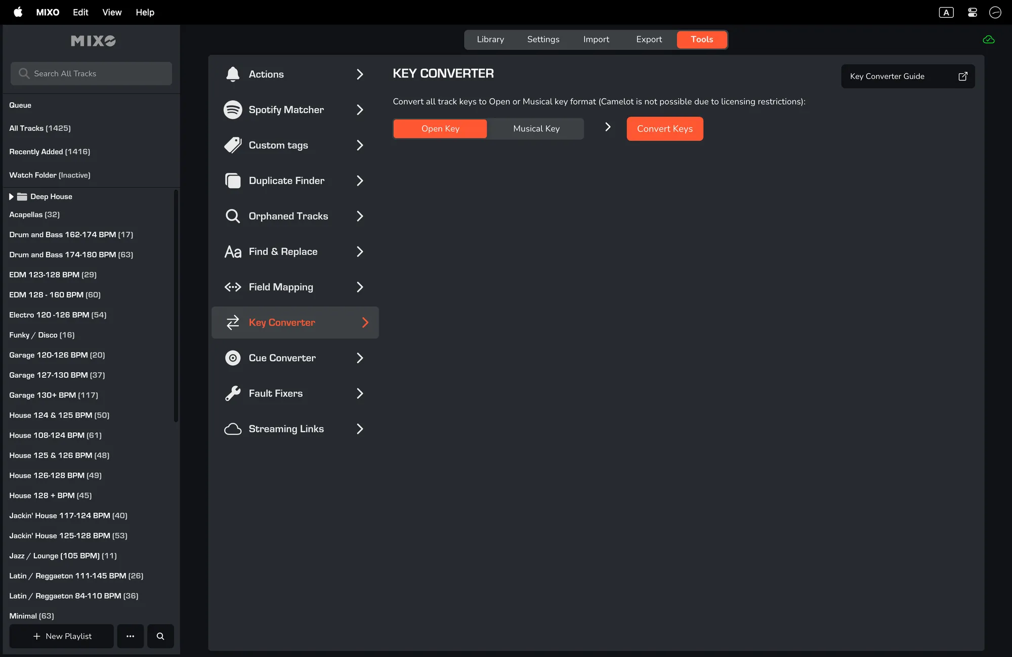This screenshot has width=1012, height=657.
Task: Click the Streaming Links cloud icon
Action: click(233, 429)
